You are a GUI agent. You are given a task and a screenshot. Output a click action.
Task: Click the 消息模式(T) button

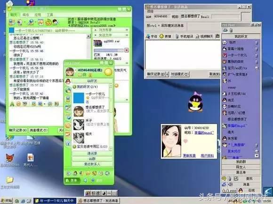39,130
